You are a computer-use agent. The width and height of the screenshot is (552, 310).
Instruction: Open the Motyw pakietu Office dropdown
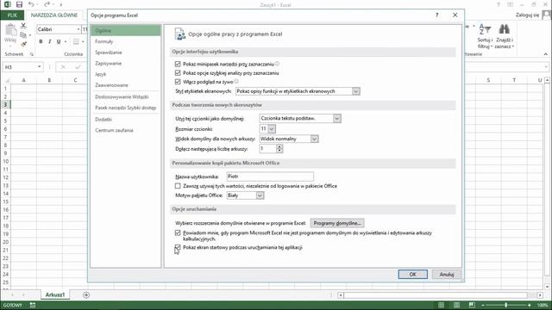pos(260,195)
